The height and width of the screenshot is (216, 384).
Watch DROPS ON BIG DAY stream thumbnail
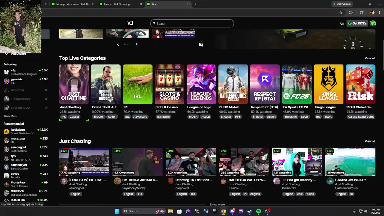84,161
